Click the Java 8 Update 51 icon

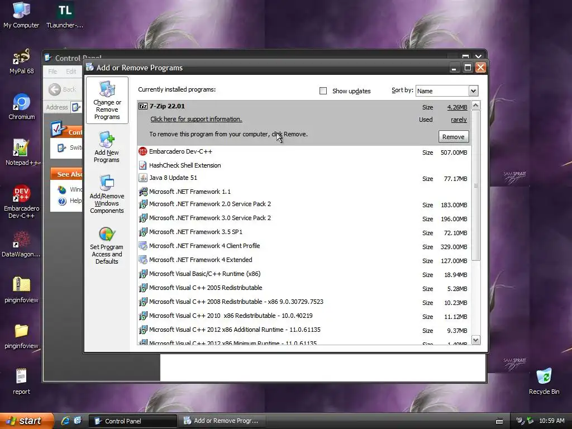pyautogui.click(x=143, y=178)
